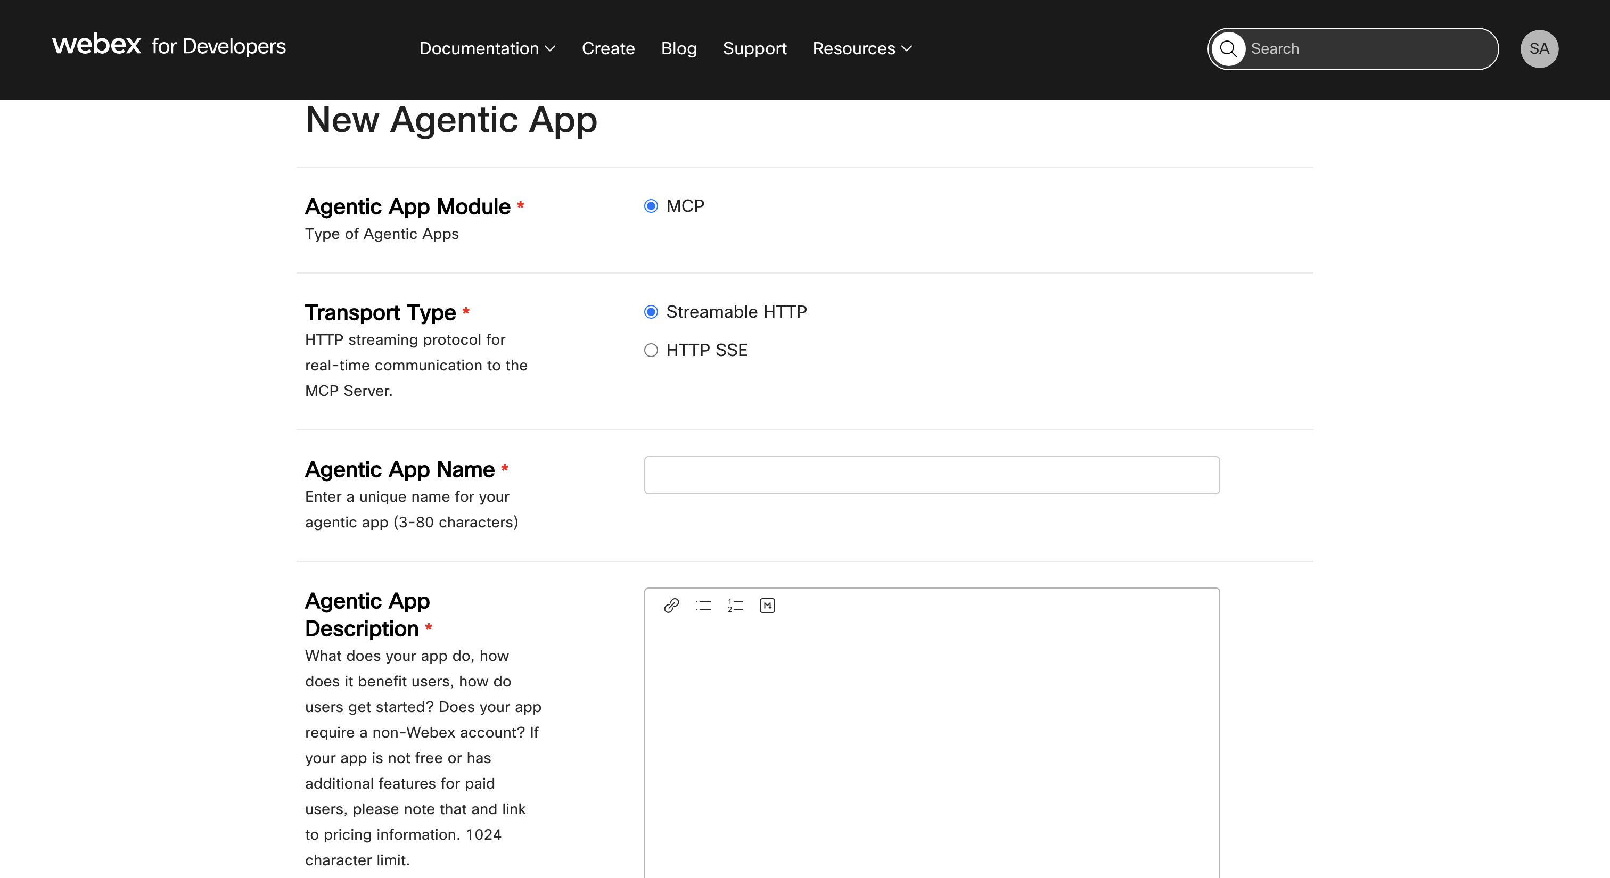Image resolution: width=1610 pixels, height=878 pixels.
Task: Insert a hyperlink in the description editor
Action: (671, 605)
